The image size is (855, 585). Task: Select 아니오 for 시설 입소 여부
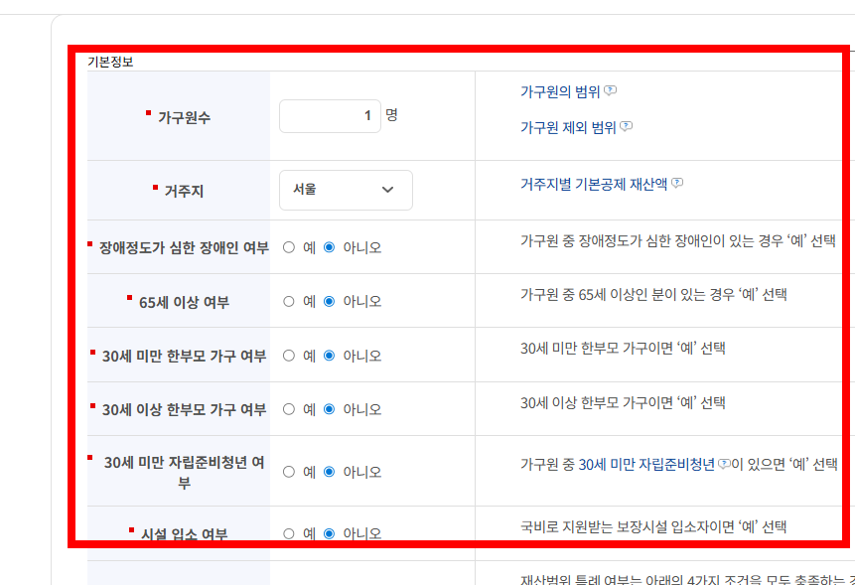click(x=330, y=533)
